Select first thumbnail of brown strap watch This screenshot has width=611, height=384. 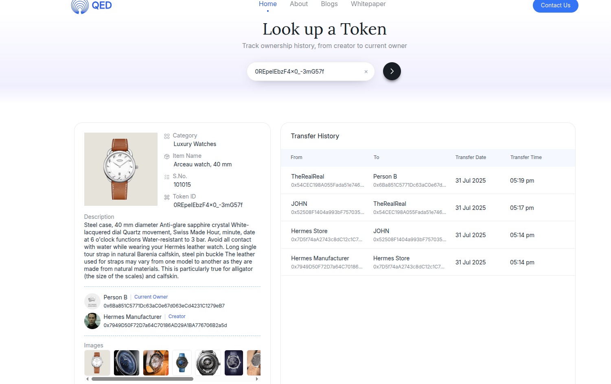(97, 363)
